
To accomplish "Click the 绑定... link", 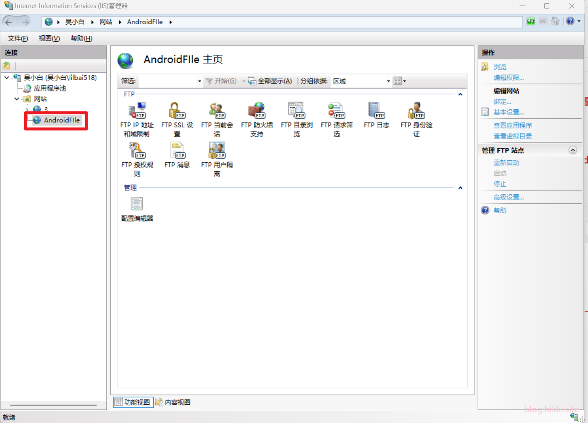I will pyautogui.click(x=502, y=102).
